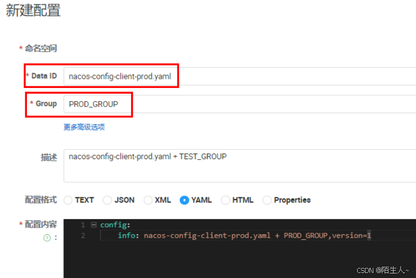This screenshot has width=416, height=278.
Task: Select the Properties format radio button
Action: [x=267, y=200]
